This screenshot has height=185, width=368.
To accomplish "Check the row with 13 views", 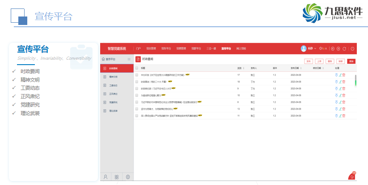I will pos(137,109).
